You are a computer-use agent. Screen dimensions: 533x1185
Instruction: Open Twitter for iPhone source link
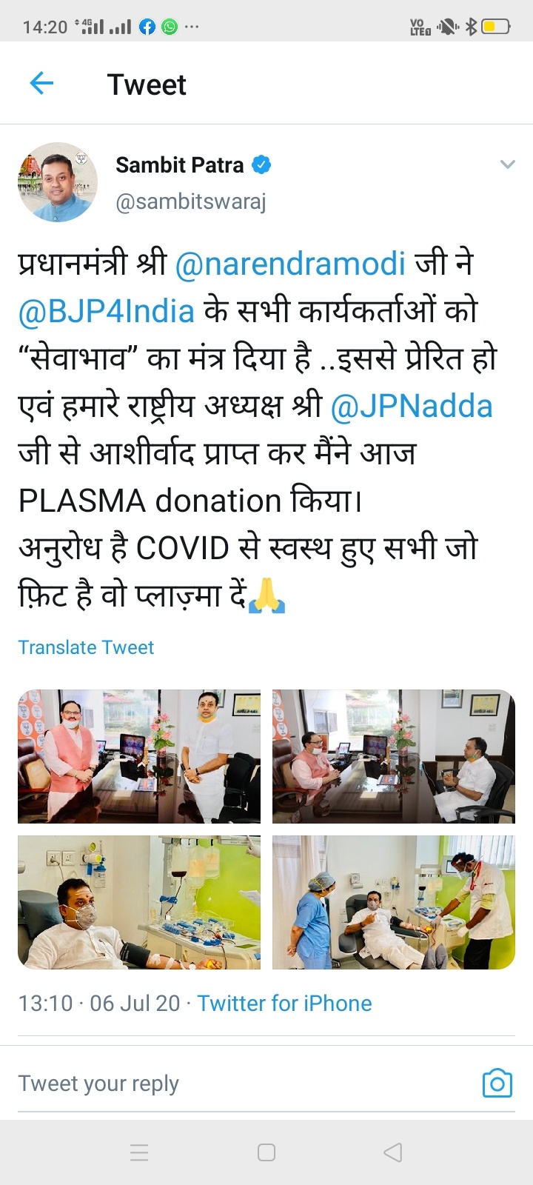[x=284, y=1003]
